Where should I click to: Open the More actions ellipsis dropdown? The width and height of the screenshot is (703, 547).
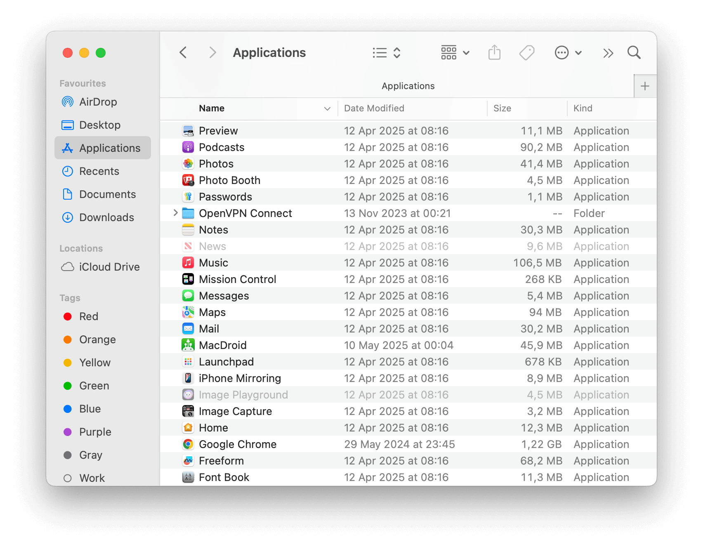click(568, 52)
